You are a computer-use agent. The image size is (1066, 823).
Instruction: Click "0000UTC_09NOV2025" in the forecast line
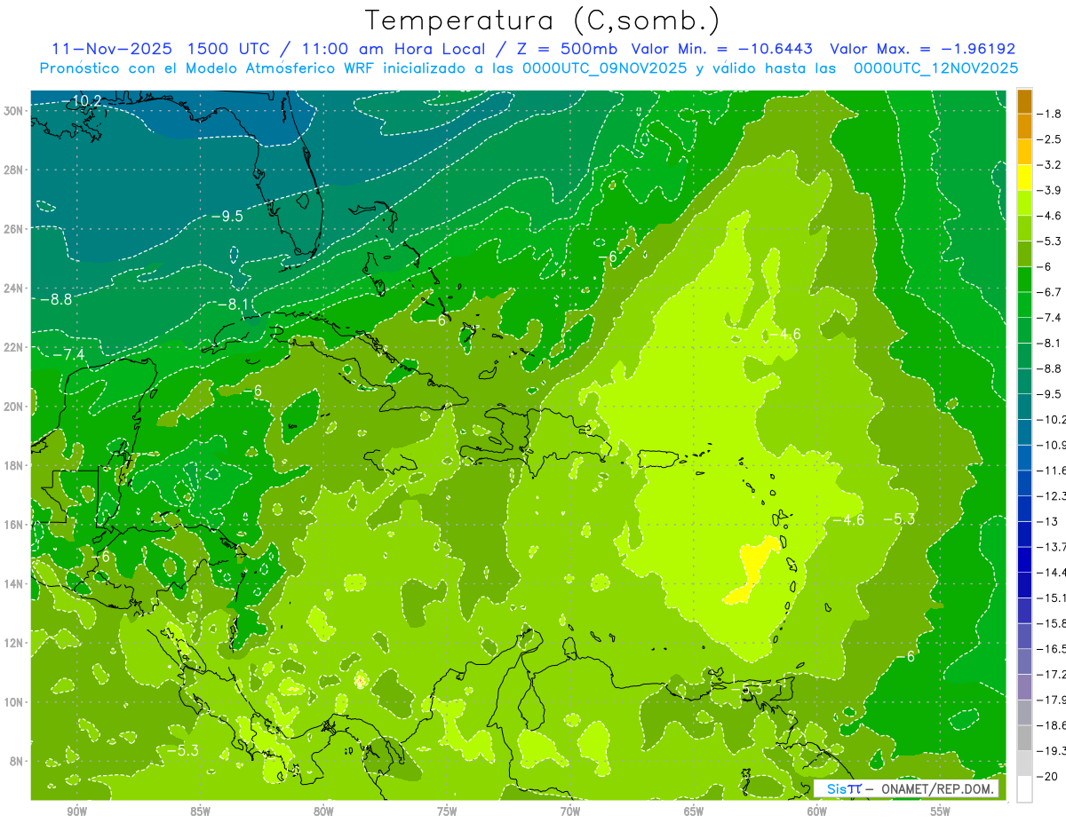click(603, 68)
